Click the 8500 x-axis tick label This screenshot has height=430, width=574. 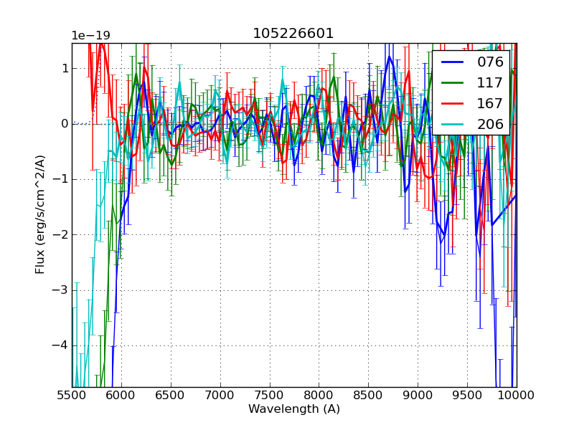(x=369, y=396)
